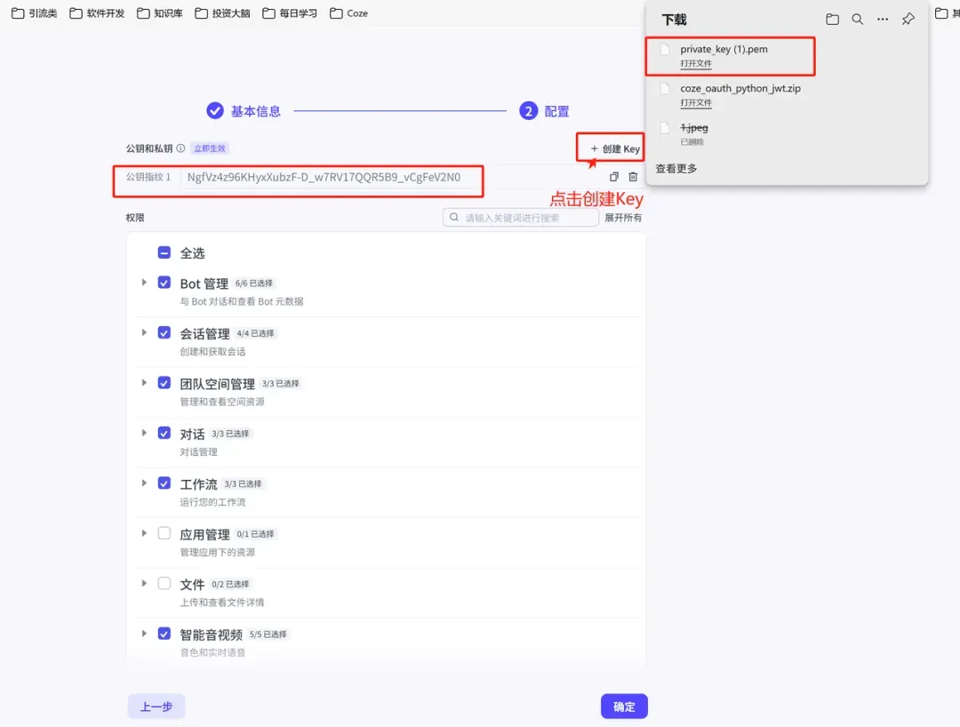Open the 知识库 bookmark folder

[x=160, y=13]
